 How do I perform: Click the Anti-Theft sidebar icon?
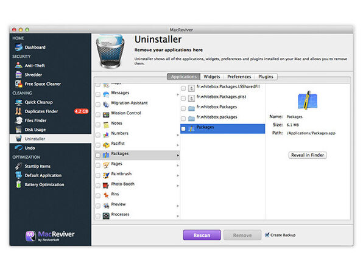point(18,66)
